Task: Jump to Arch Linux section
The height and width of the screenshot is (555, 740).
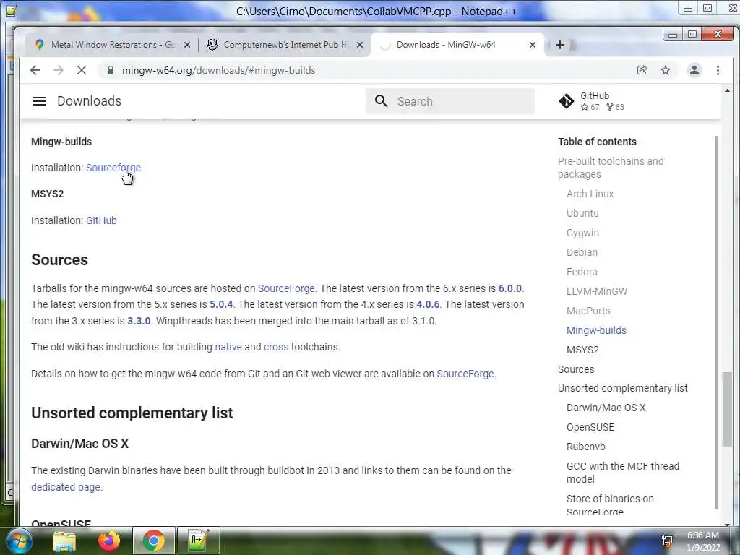Action: pyautogui.click(x=590, y=194)
